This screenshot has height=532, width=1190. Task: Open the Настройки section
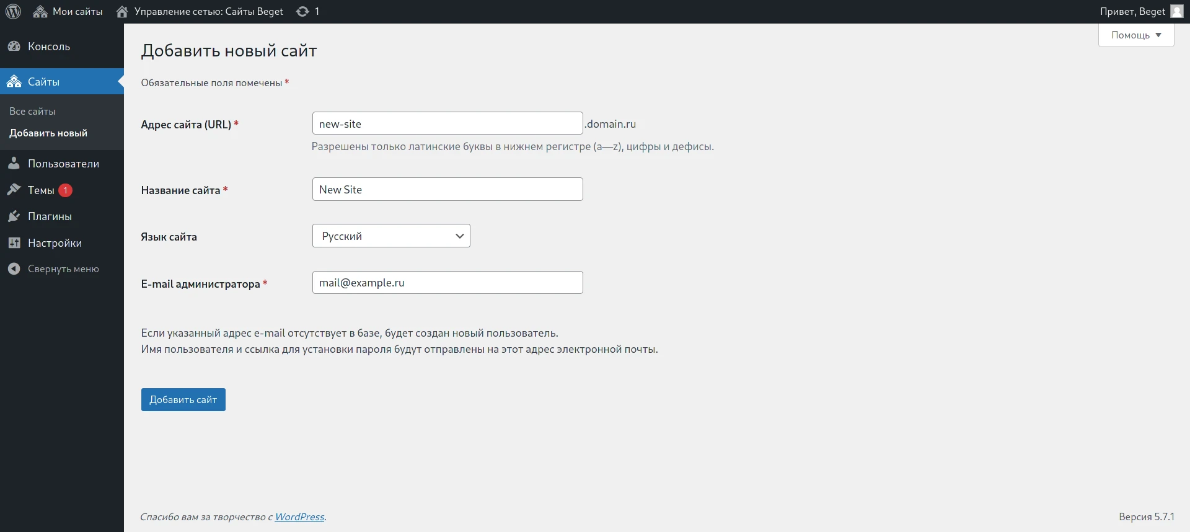tap(55, 243)
